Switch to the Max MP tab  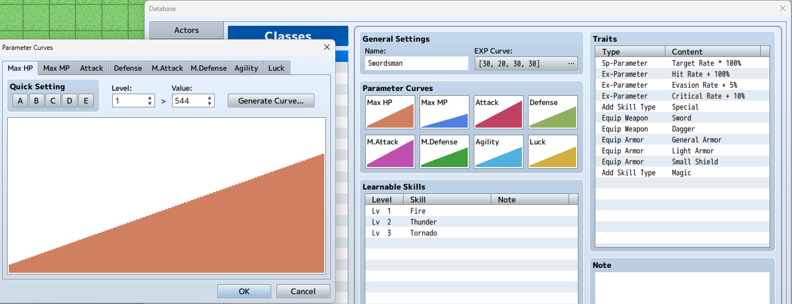(x=56, y=68)
